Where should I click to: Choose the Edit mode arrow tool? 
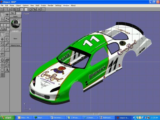(x=2, y=14)
